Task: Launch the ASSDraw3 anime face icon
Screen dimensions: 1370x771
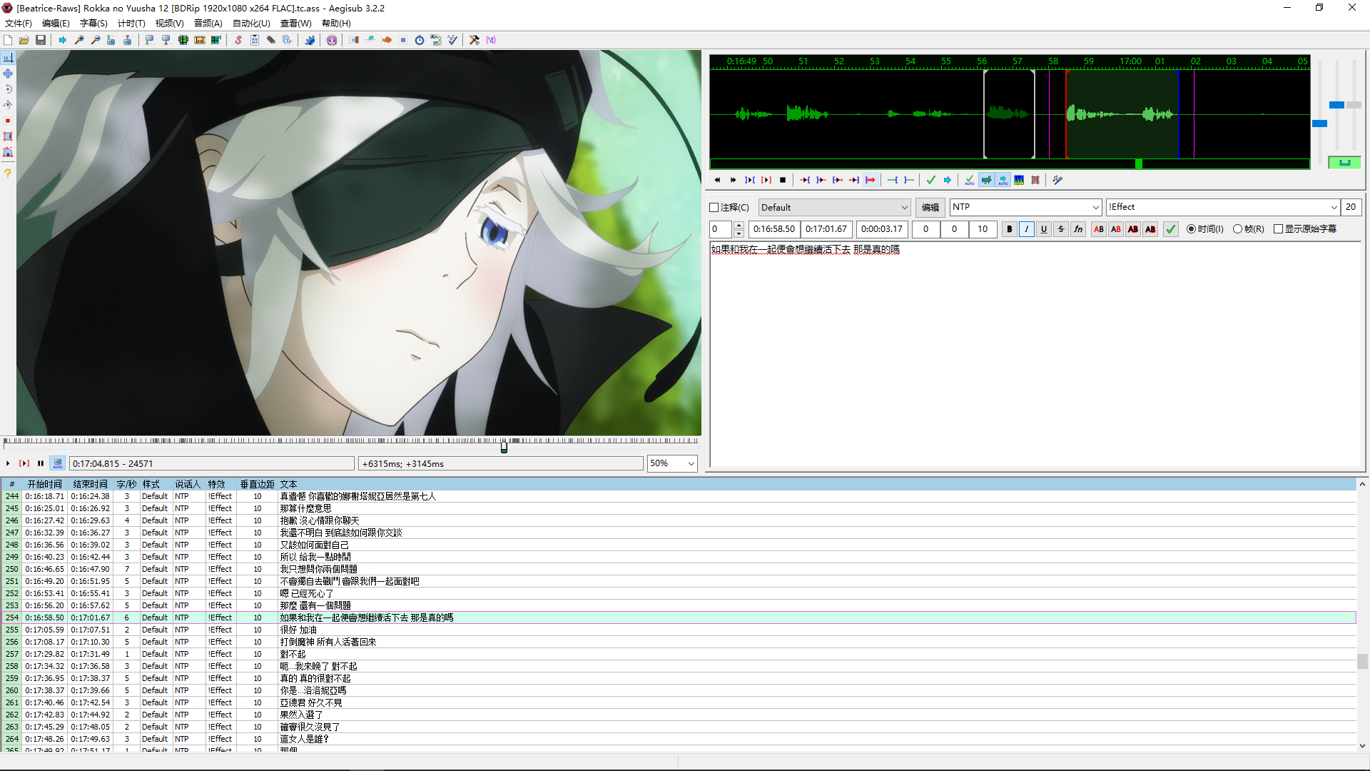Action: 332,40
